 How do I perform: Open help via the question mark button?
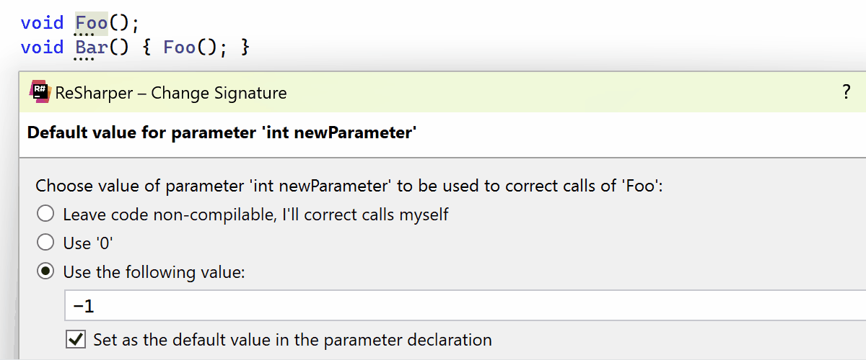coord(847,92)
